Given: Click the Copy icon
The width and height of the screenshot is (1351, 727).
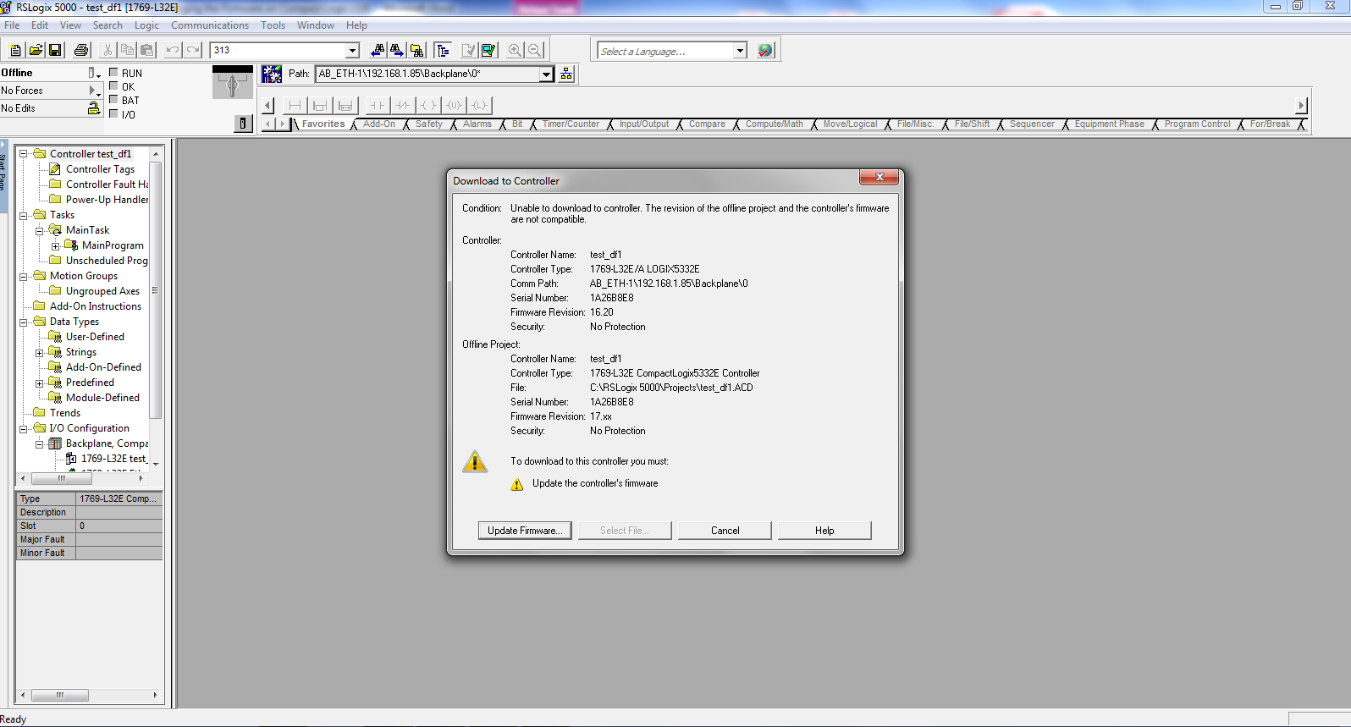Looking at the screenshot, I should point(127,51).
